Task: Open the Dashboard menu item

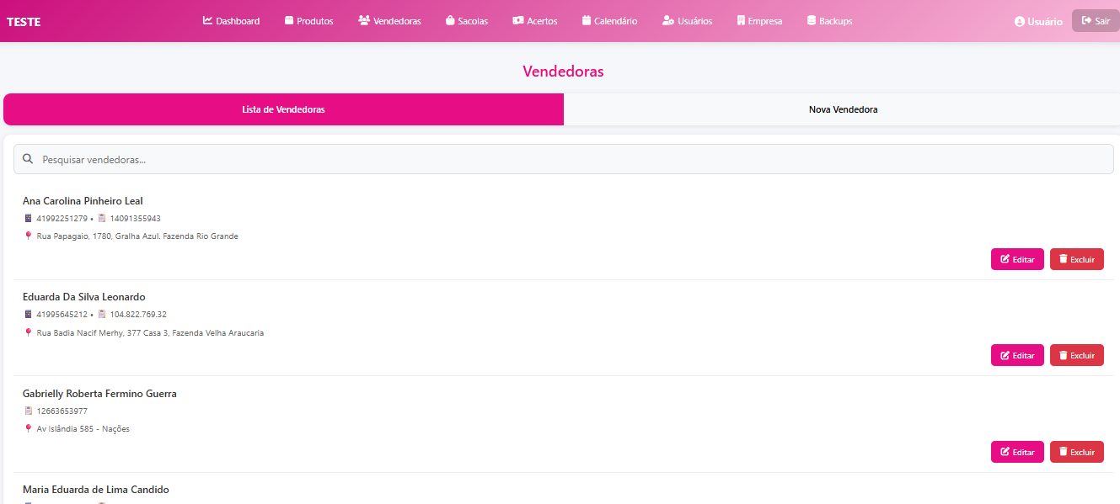Action: tap(231, 21)
